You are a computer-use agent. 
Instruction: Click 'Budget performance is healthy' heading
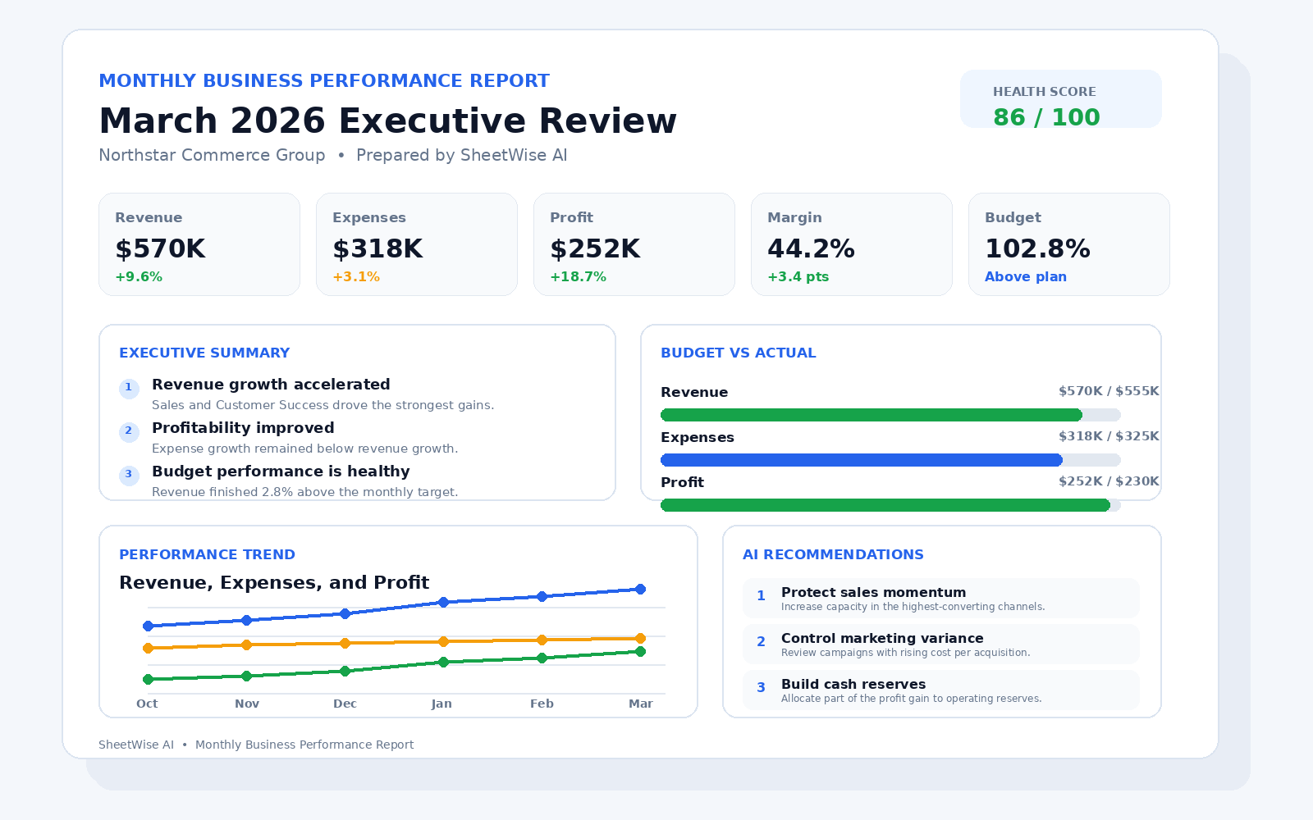[281, 471]
